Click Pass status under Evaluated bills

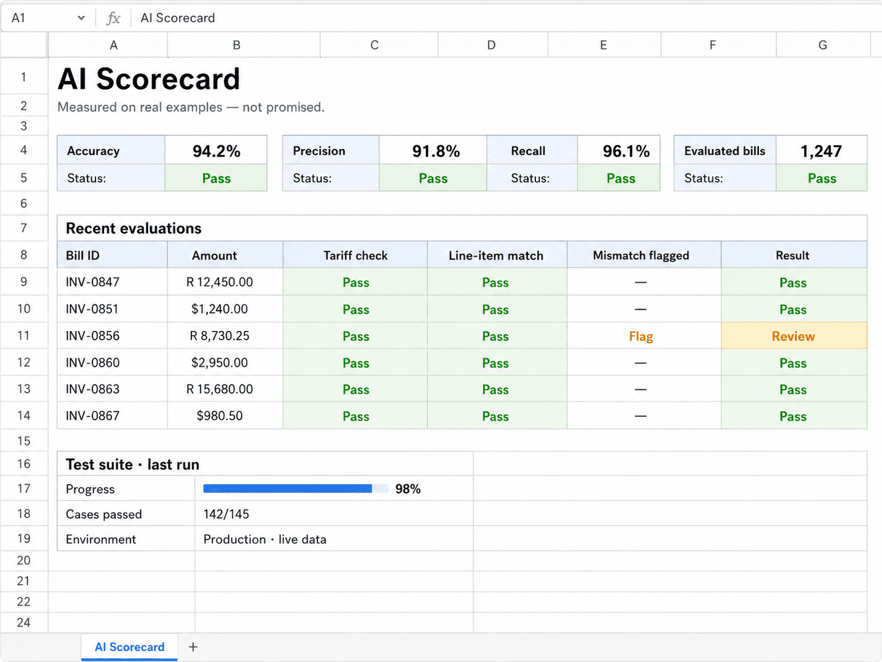[822, 179]
